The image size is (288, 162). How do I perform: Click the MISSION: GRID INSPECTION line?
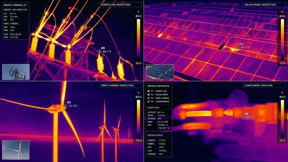coord(15,9)
